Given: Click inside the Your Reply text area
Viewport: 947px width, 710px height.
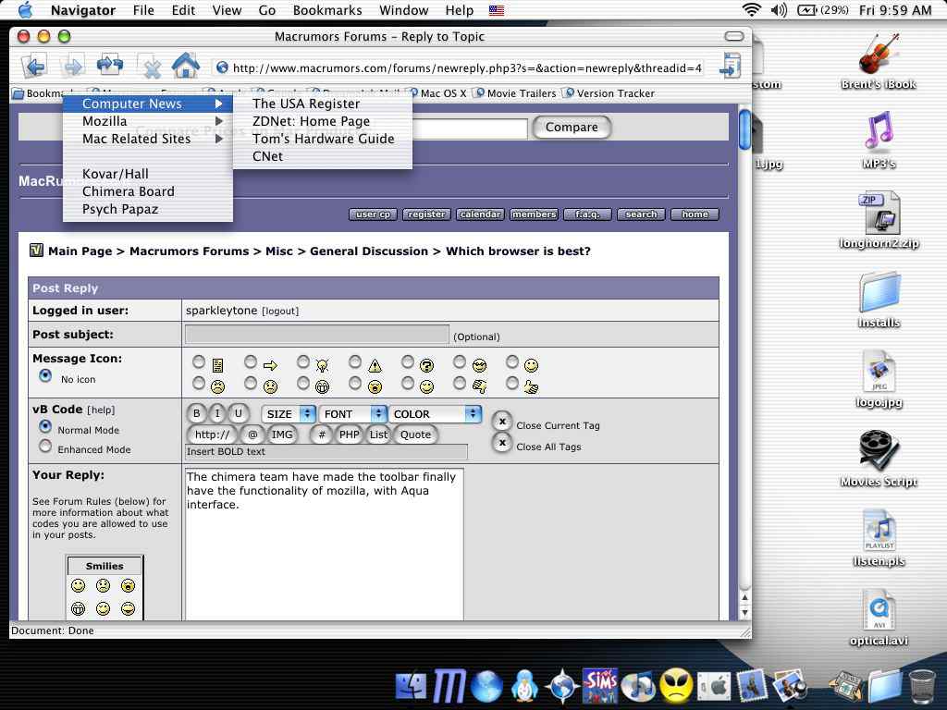Looking at the screenshot, I should click(x=325, y=544).
